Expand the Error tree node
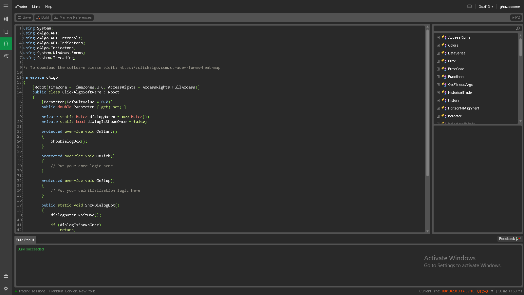 pyautogui.click(x=438, y=61)
